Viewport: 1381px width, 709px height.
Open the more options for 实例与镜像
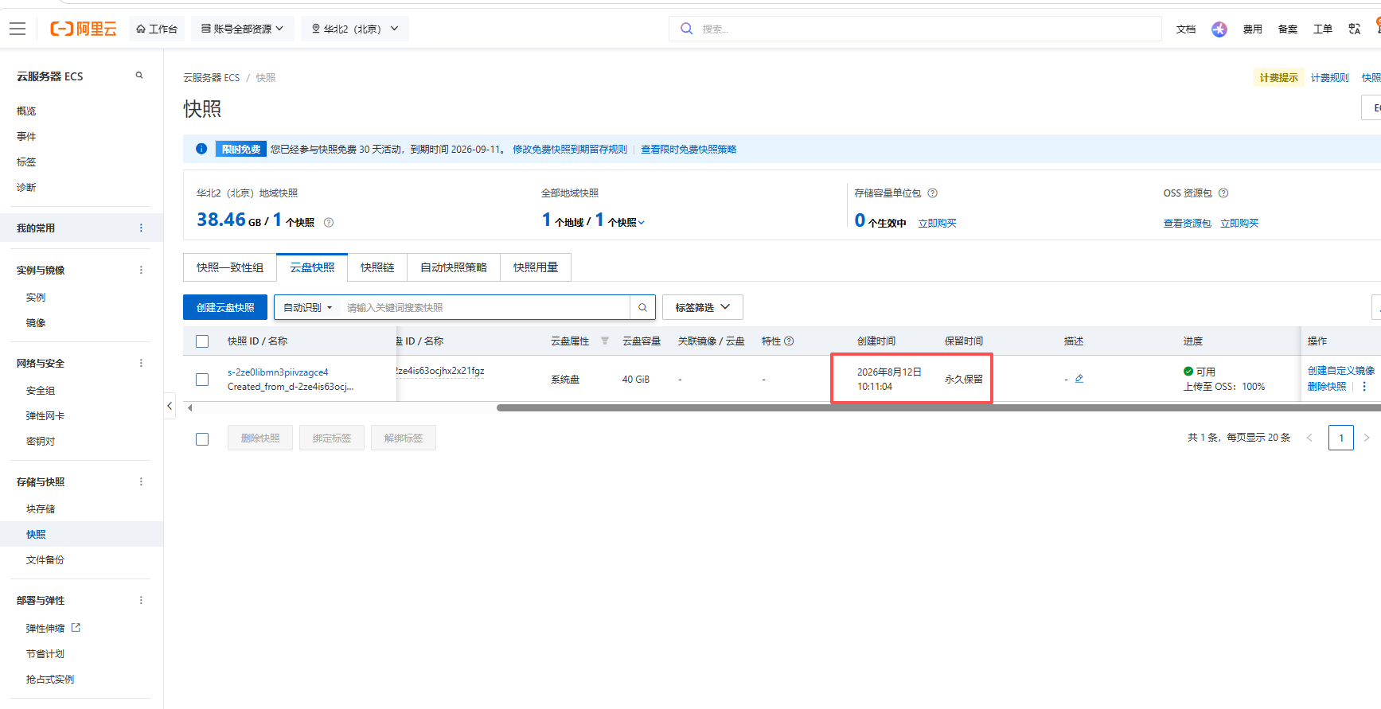141,270
